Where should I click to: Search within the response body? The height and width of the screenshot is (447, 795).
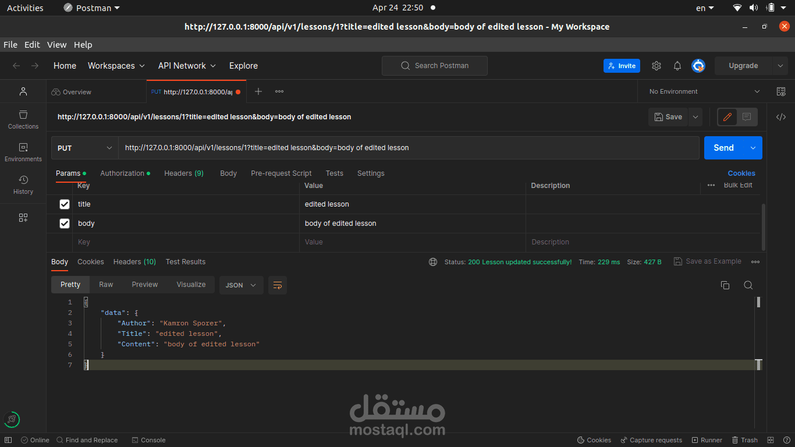[x=748, y=285]
